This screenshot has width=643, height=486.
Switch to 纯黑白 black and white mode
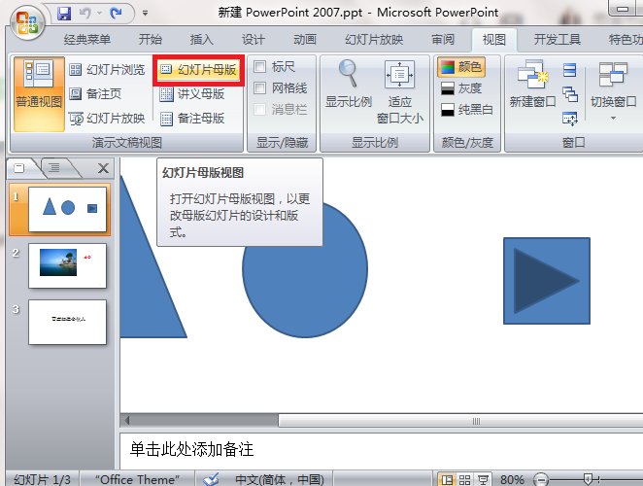pyautogui.click(x=467, y=109)
